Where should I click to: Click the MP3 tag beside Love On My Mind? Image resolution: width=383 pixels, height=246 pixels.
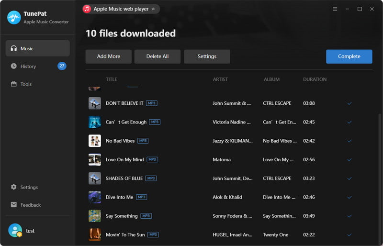tap(152, 159)
